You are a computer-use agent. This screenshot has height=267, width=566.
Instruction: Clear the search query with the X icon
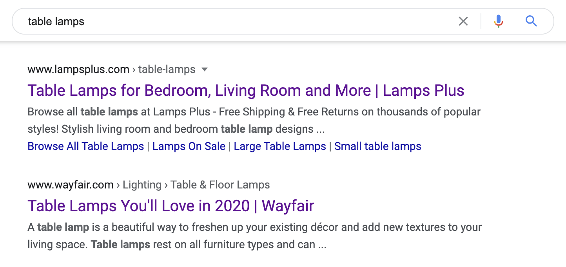pos(463,21)
